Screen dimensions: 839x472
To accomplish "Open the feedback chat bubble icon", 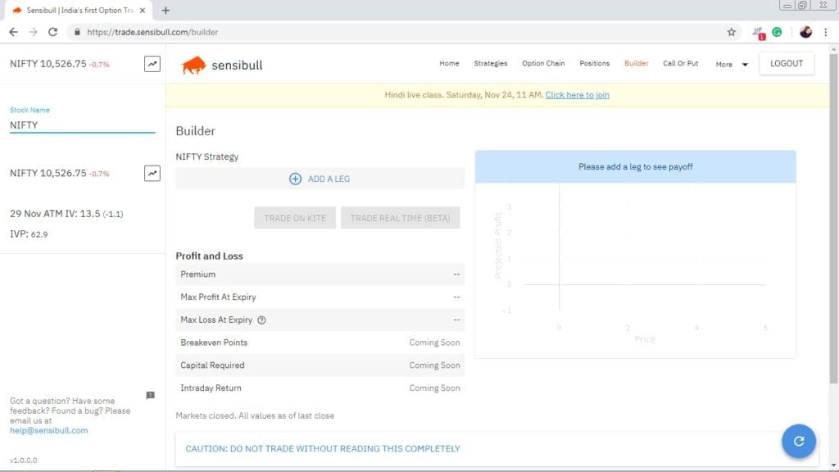I will click(150, 395).
